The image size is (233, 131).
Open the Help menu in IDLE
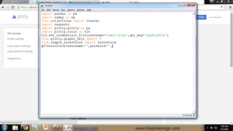tap(89, 10)
